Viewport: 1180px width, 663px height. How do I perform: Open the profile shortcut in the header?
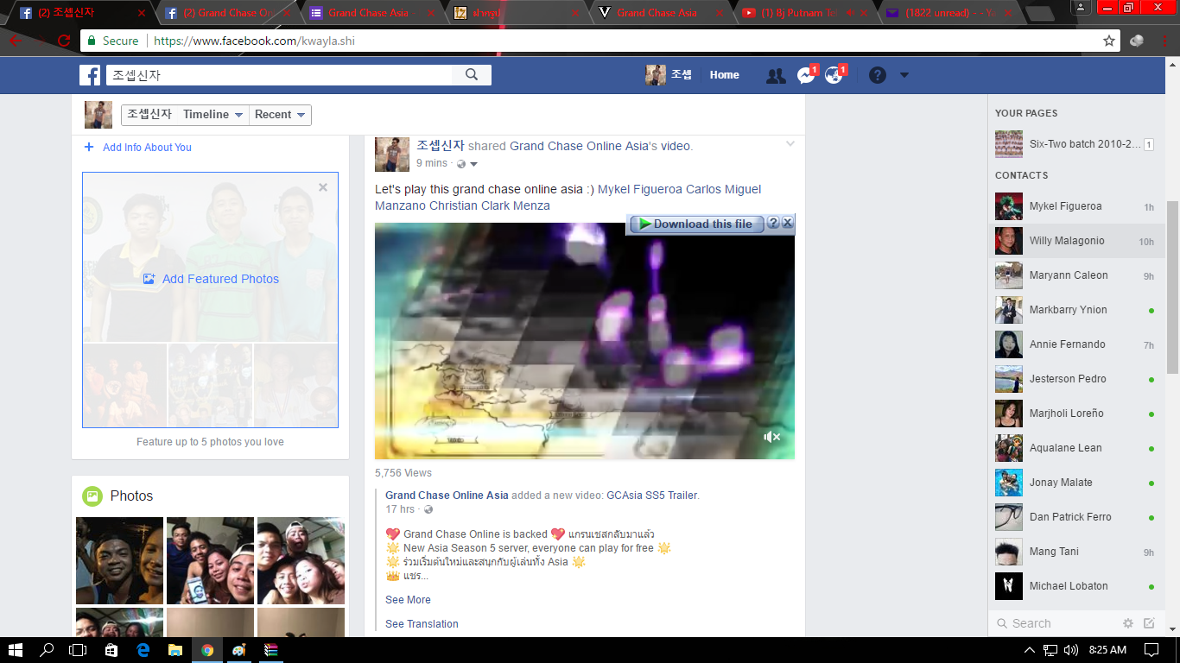669,75
